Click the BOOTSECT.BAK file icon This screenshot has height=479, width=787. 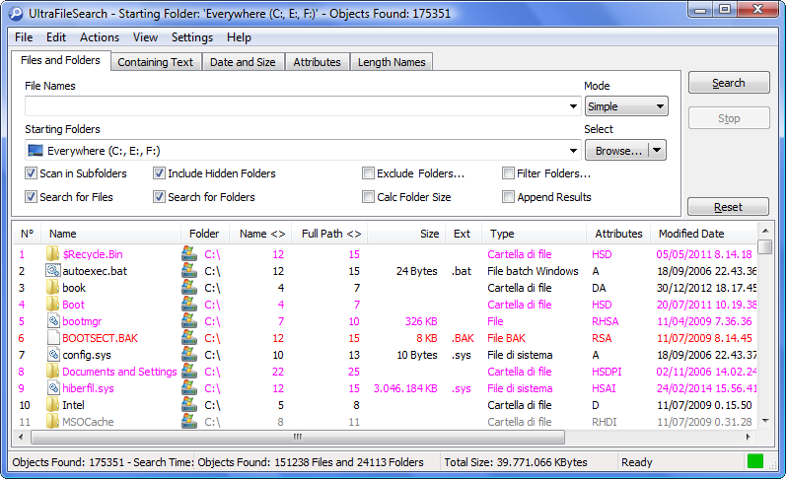[53, 337]
